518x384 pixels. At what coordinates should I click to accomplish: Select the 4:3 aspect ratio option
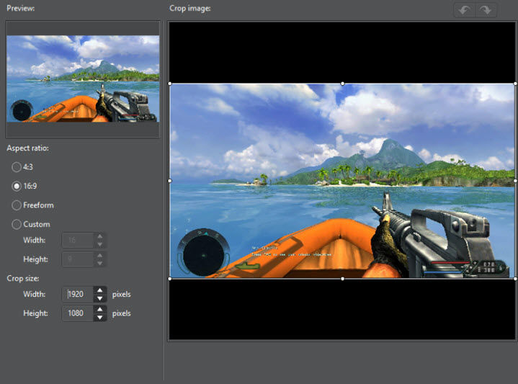click(x=17, y=166)
